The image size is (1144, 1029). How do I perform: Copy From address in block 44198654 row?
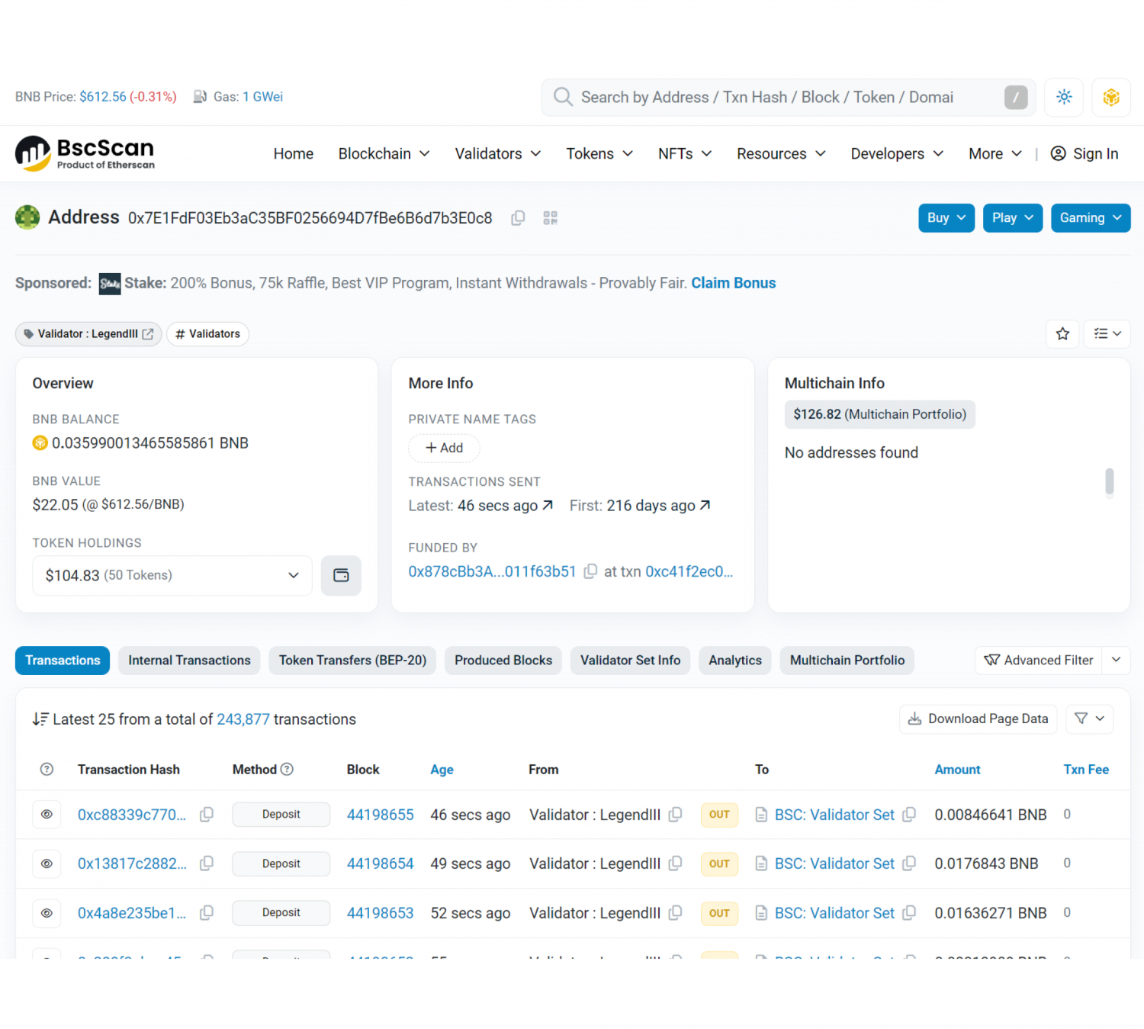pos(675,863)
